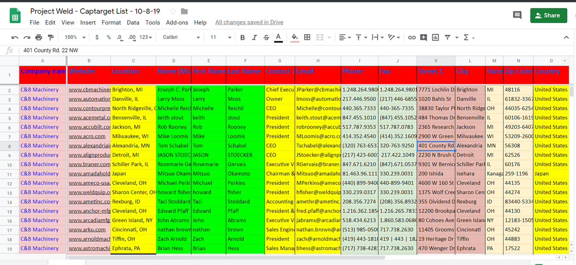This screenshot has width=576, height=265.
Task: Open text wrapping dropdown
Action: click(x=378, y=37)
